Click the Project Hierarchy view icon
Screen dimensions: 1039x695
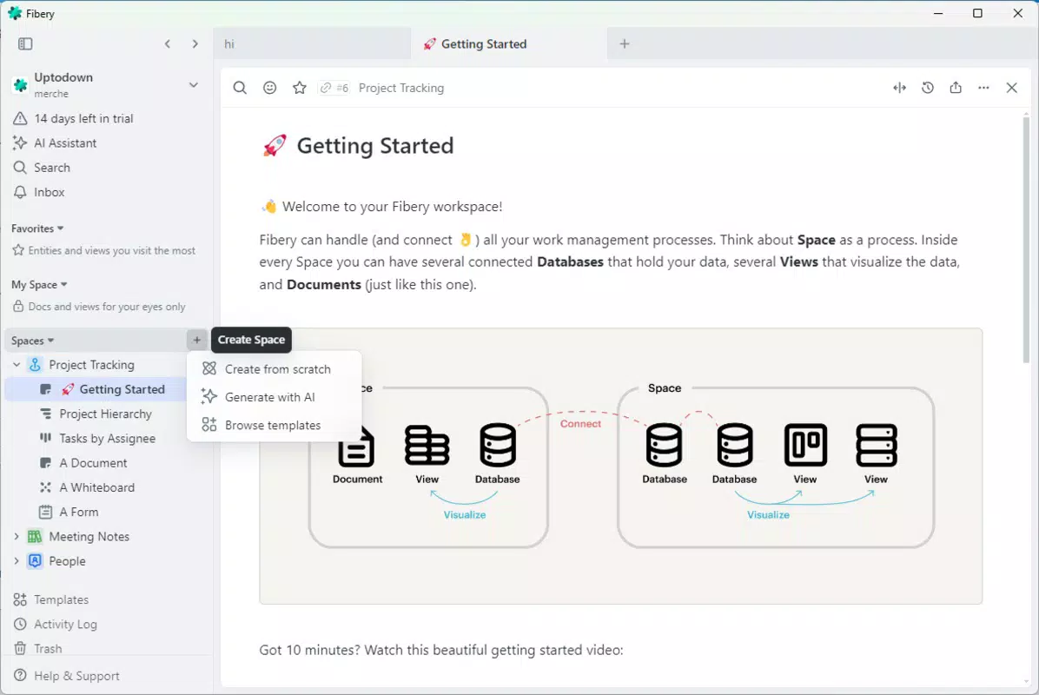point(46,414)
